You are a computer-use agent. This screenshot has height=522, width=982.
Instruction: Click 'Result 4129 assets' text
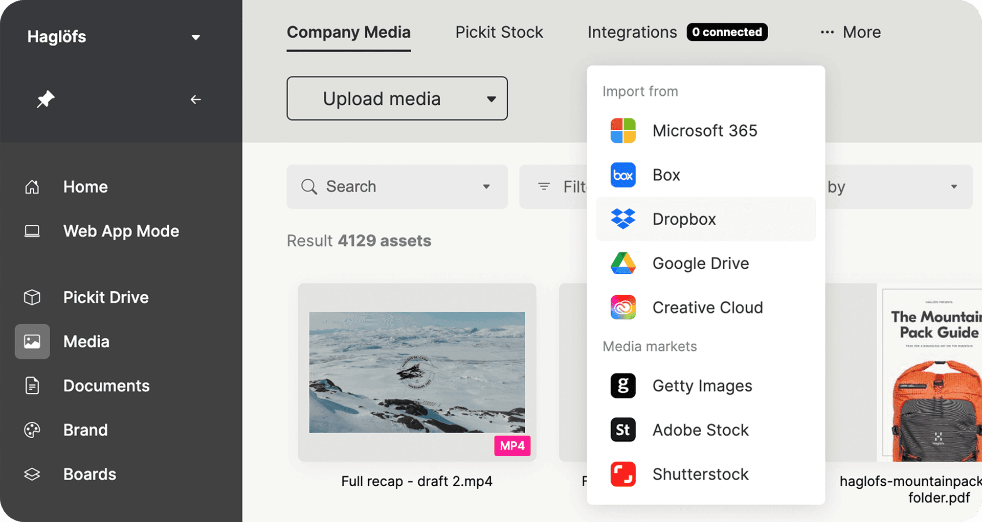pyautogui.click(x=359, y=241)
